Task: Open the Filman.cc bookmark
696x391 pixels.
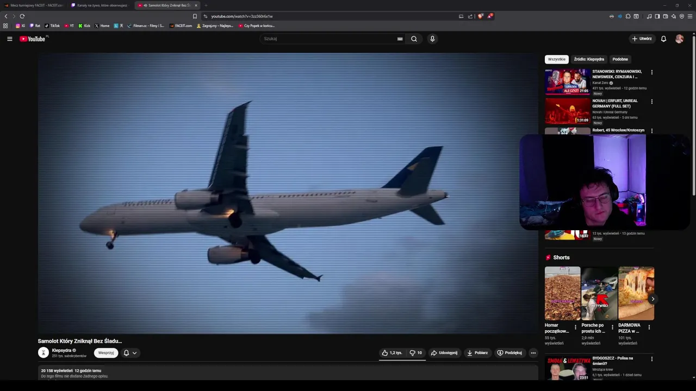Action: (x=146, y=26)
